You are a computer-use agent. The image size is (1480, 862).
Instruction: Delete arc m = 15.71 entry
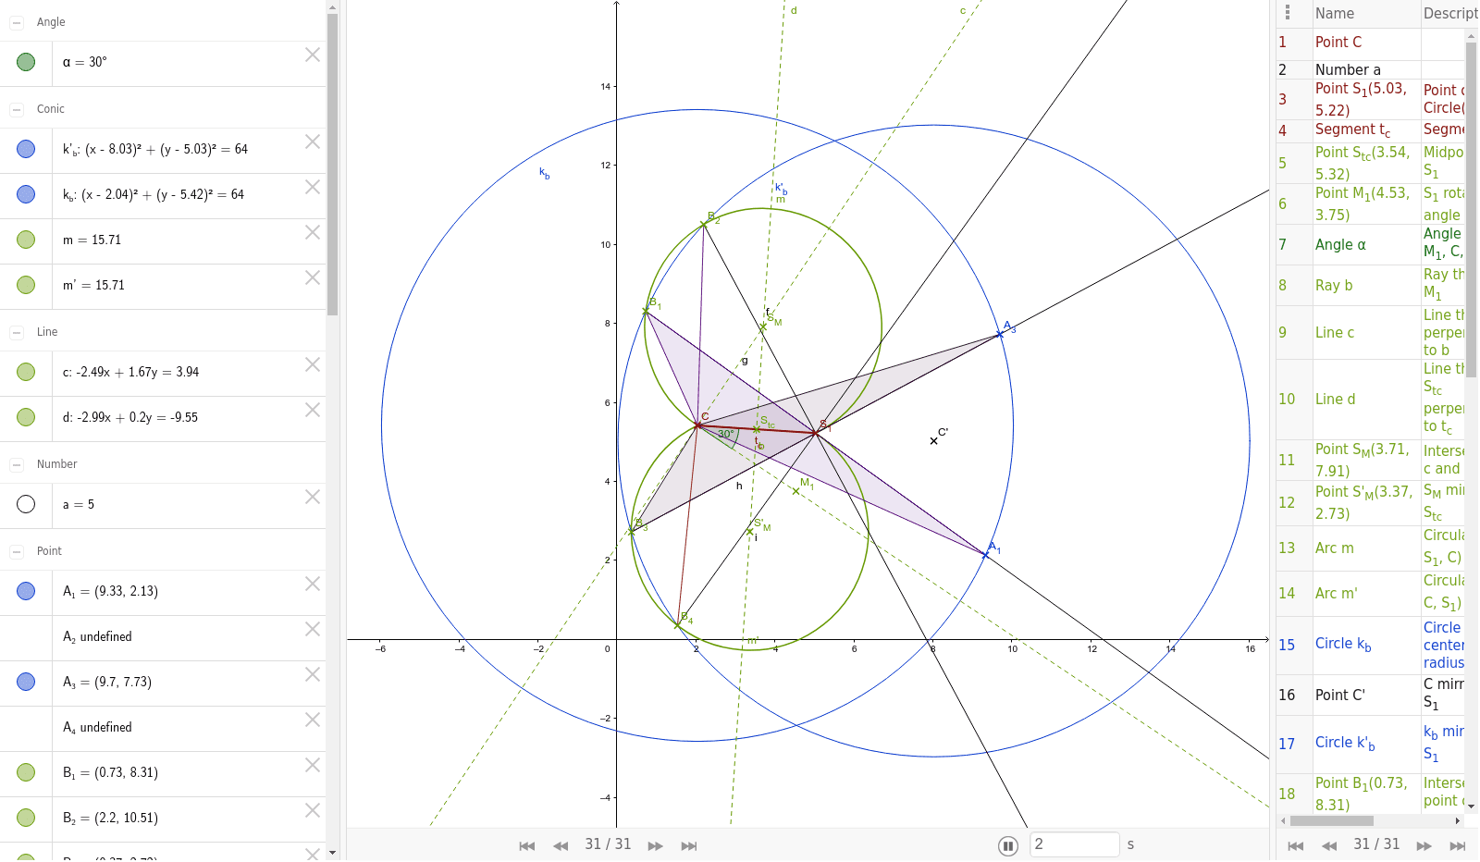[313, 232]
